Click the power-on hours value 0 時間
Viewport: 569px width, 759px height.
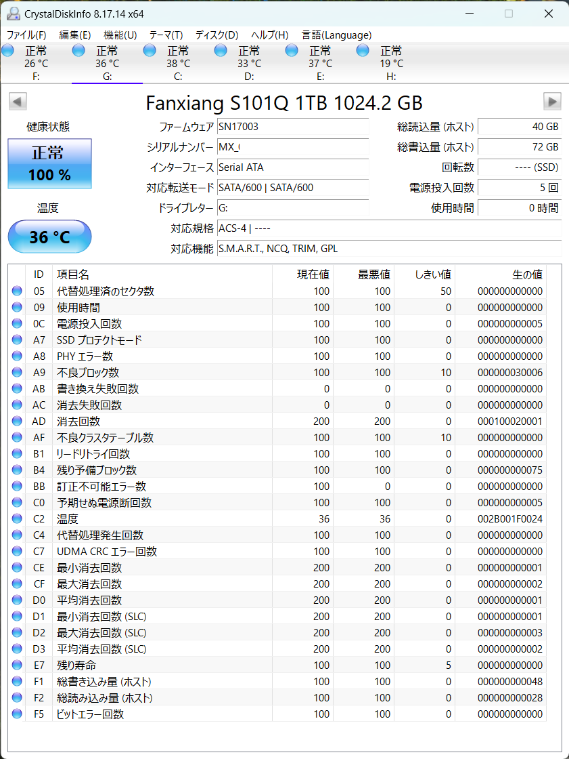(520, 208)
